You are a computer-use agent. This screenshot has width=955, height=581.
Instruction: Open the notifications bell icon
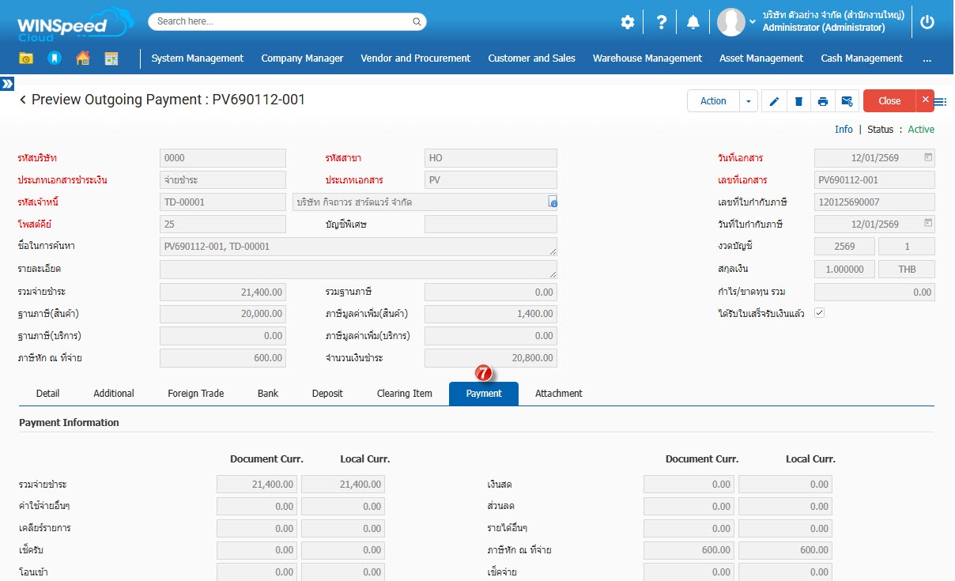click(x=693, y=22)
